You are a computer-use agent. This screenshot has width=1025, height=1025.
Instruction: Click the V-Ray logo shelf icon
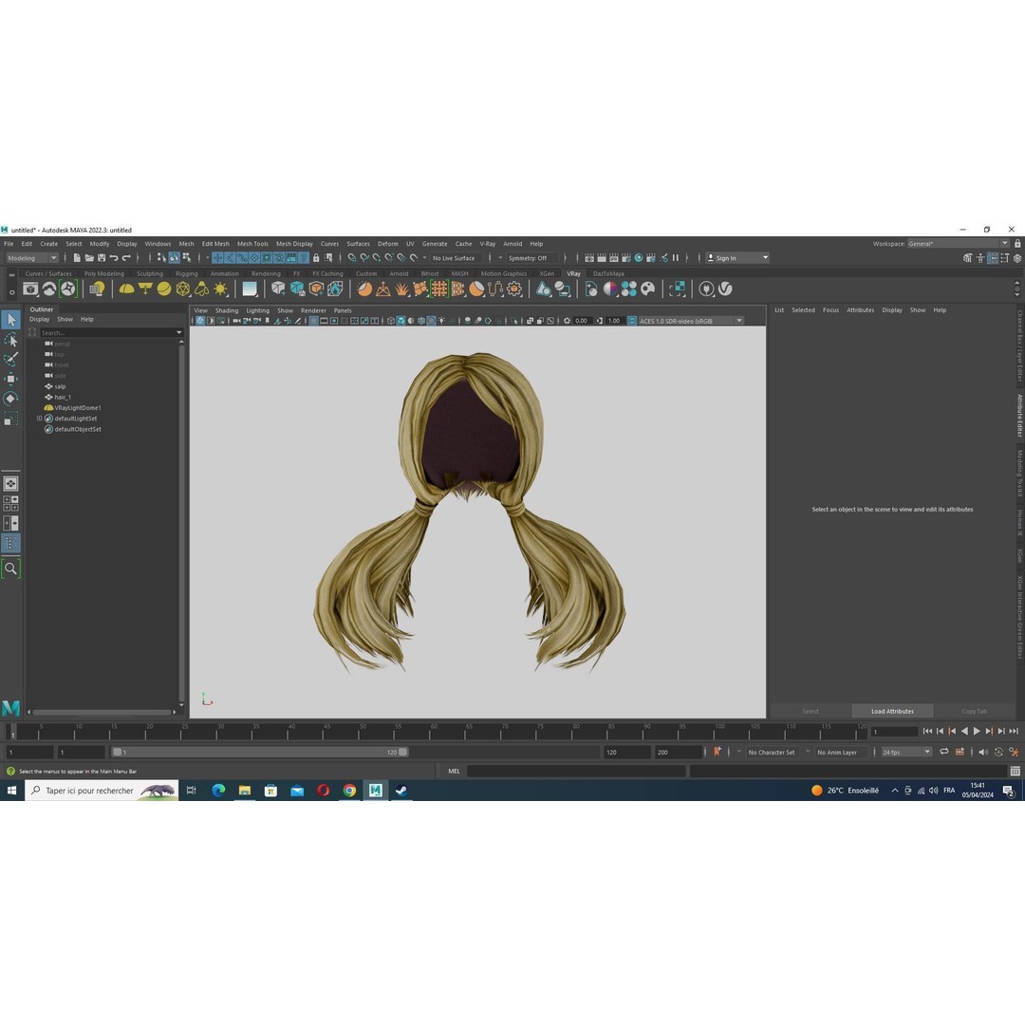725,289
